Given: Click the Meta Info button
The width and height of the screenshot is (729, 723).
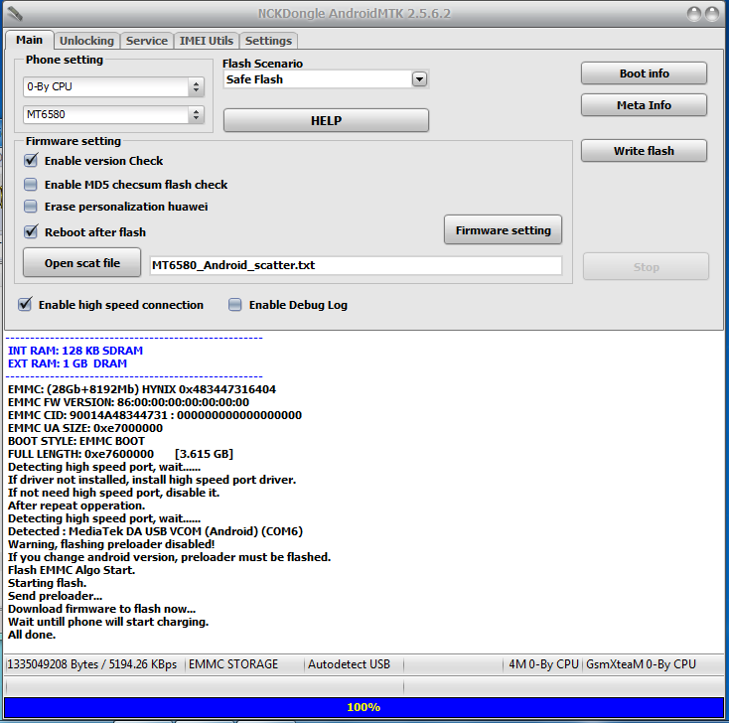Looking at the screenshot, I should tap(644, 105).
